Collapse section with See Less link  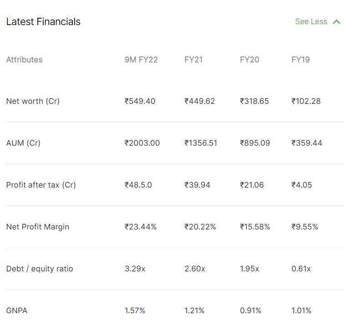point(311,21)
